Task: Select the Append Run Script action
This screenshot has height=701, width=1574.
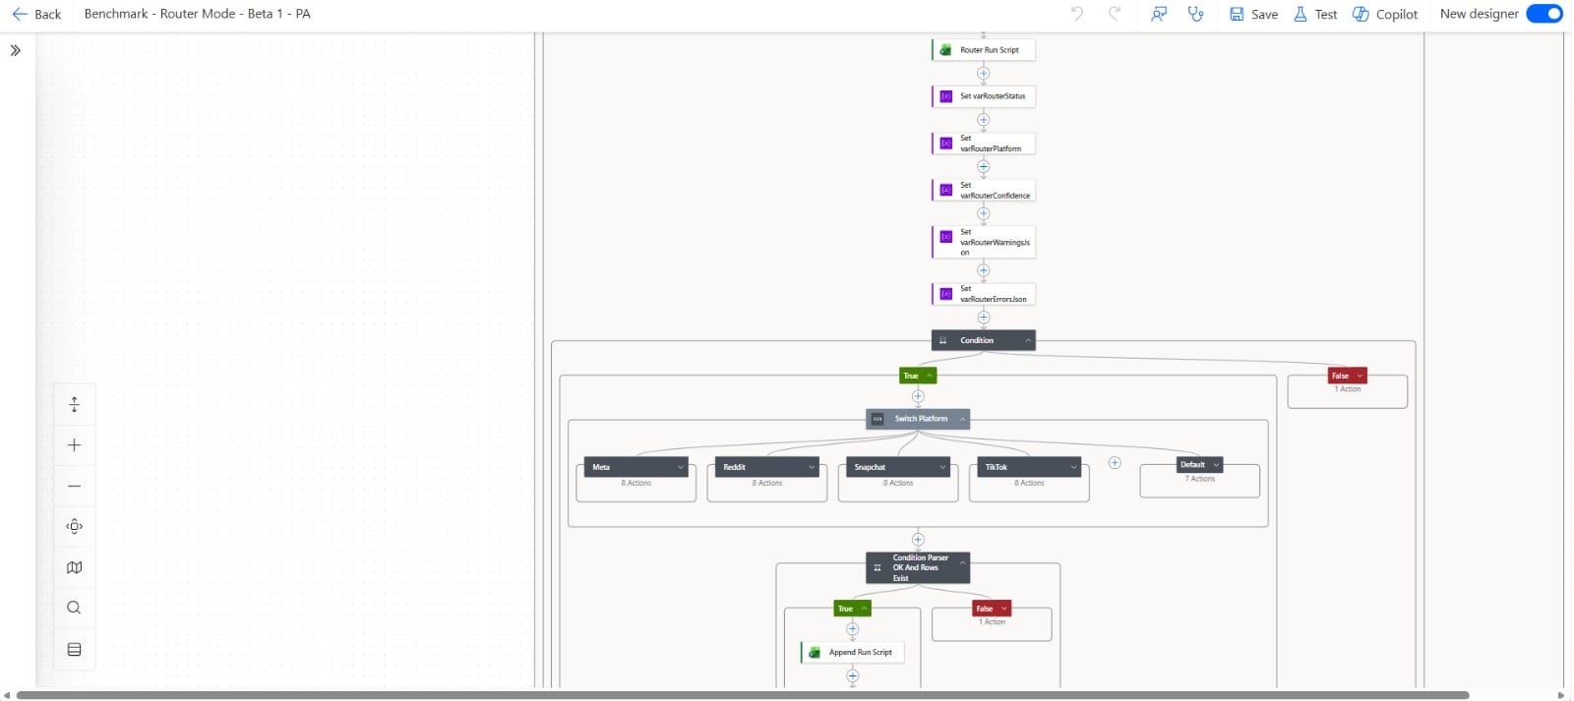Action: click(x=853, y=652)
